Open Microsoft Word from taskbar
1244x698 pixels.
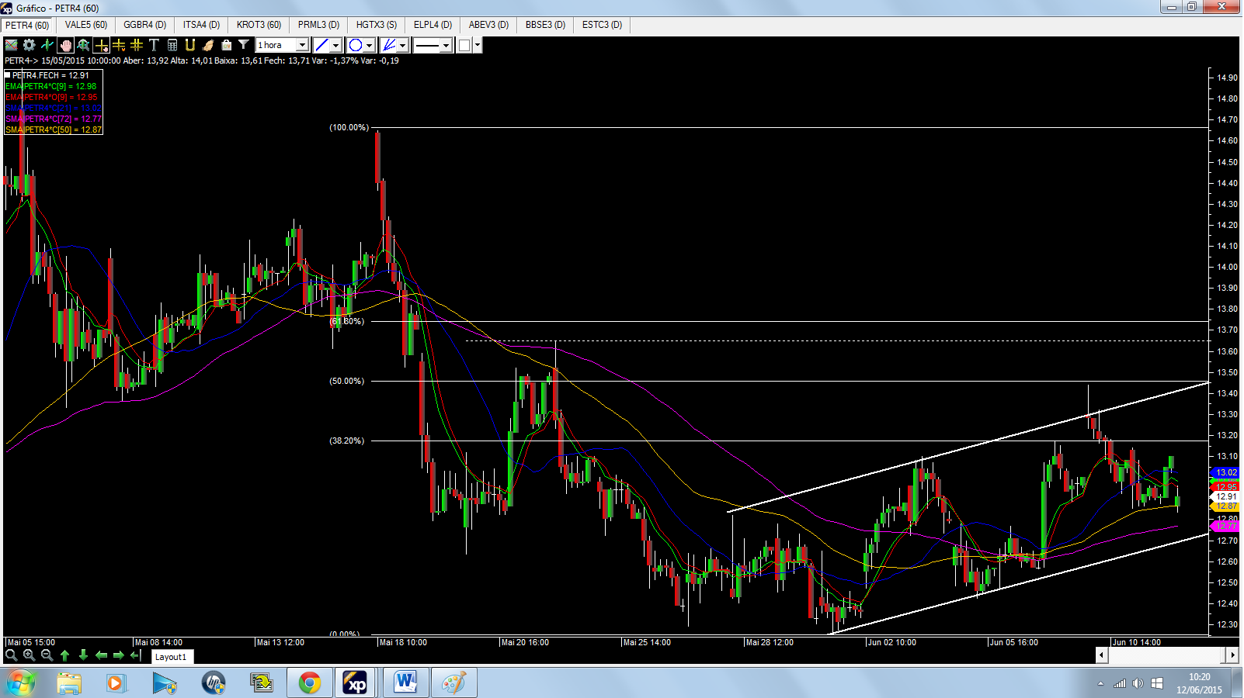pyautogui.click(x=405, y=683)
